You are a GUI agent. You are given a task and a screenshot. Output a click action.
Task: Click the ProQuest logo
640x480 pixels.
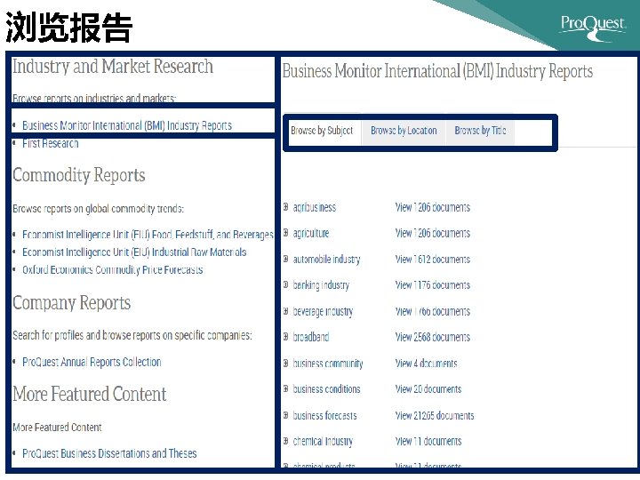(593, 28)
